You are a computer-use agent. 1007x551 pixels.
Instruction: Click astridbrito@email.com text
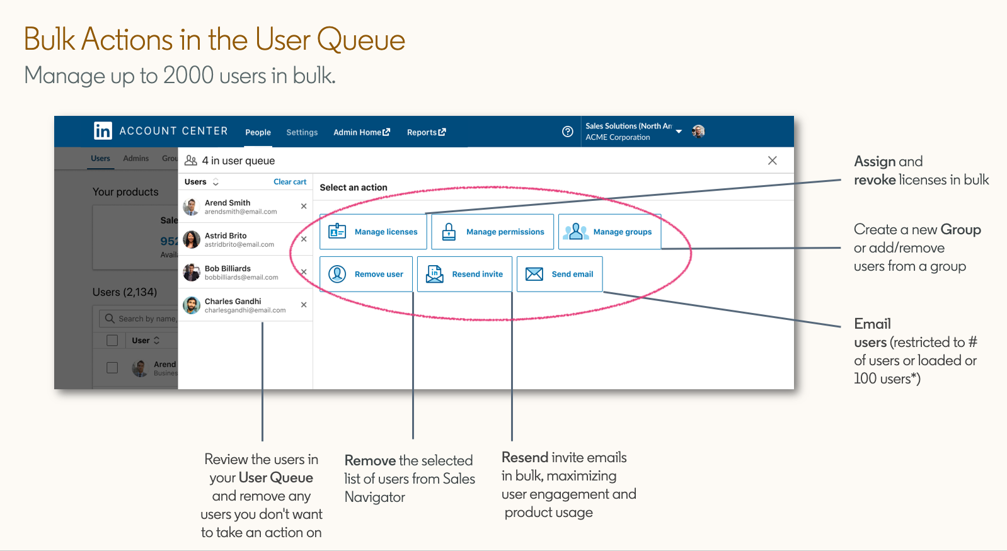pyautogui.click(x=239, y=244)
